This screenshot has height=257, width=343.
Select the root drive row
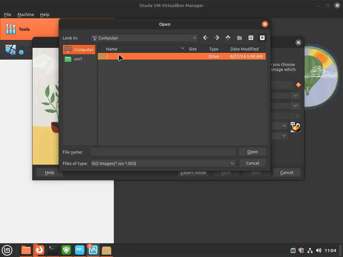(x=182, y=56)
